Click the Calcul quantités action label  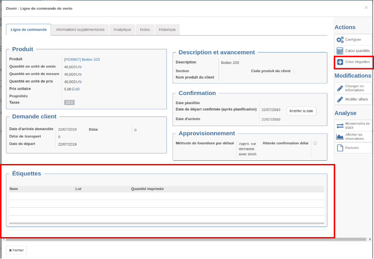(357, 51)
